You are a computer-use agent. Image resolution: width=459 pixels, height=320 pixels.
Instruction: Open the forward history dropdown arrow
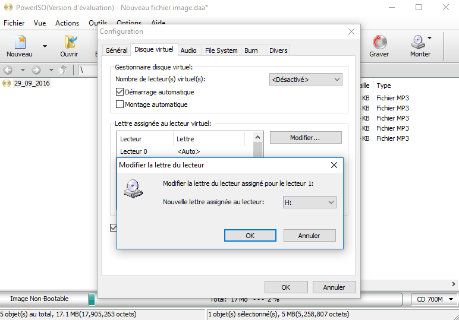coord(51,70)
